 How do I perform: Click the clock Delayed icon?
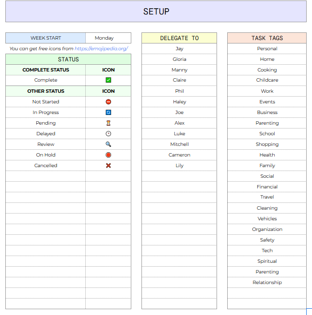[109, 134]
